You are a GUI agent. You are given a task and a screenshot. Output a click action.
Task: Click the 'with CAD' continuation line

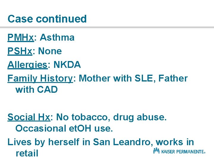click(36, 89)
